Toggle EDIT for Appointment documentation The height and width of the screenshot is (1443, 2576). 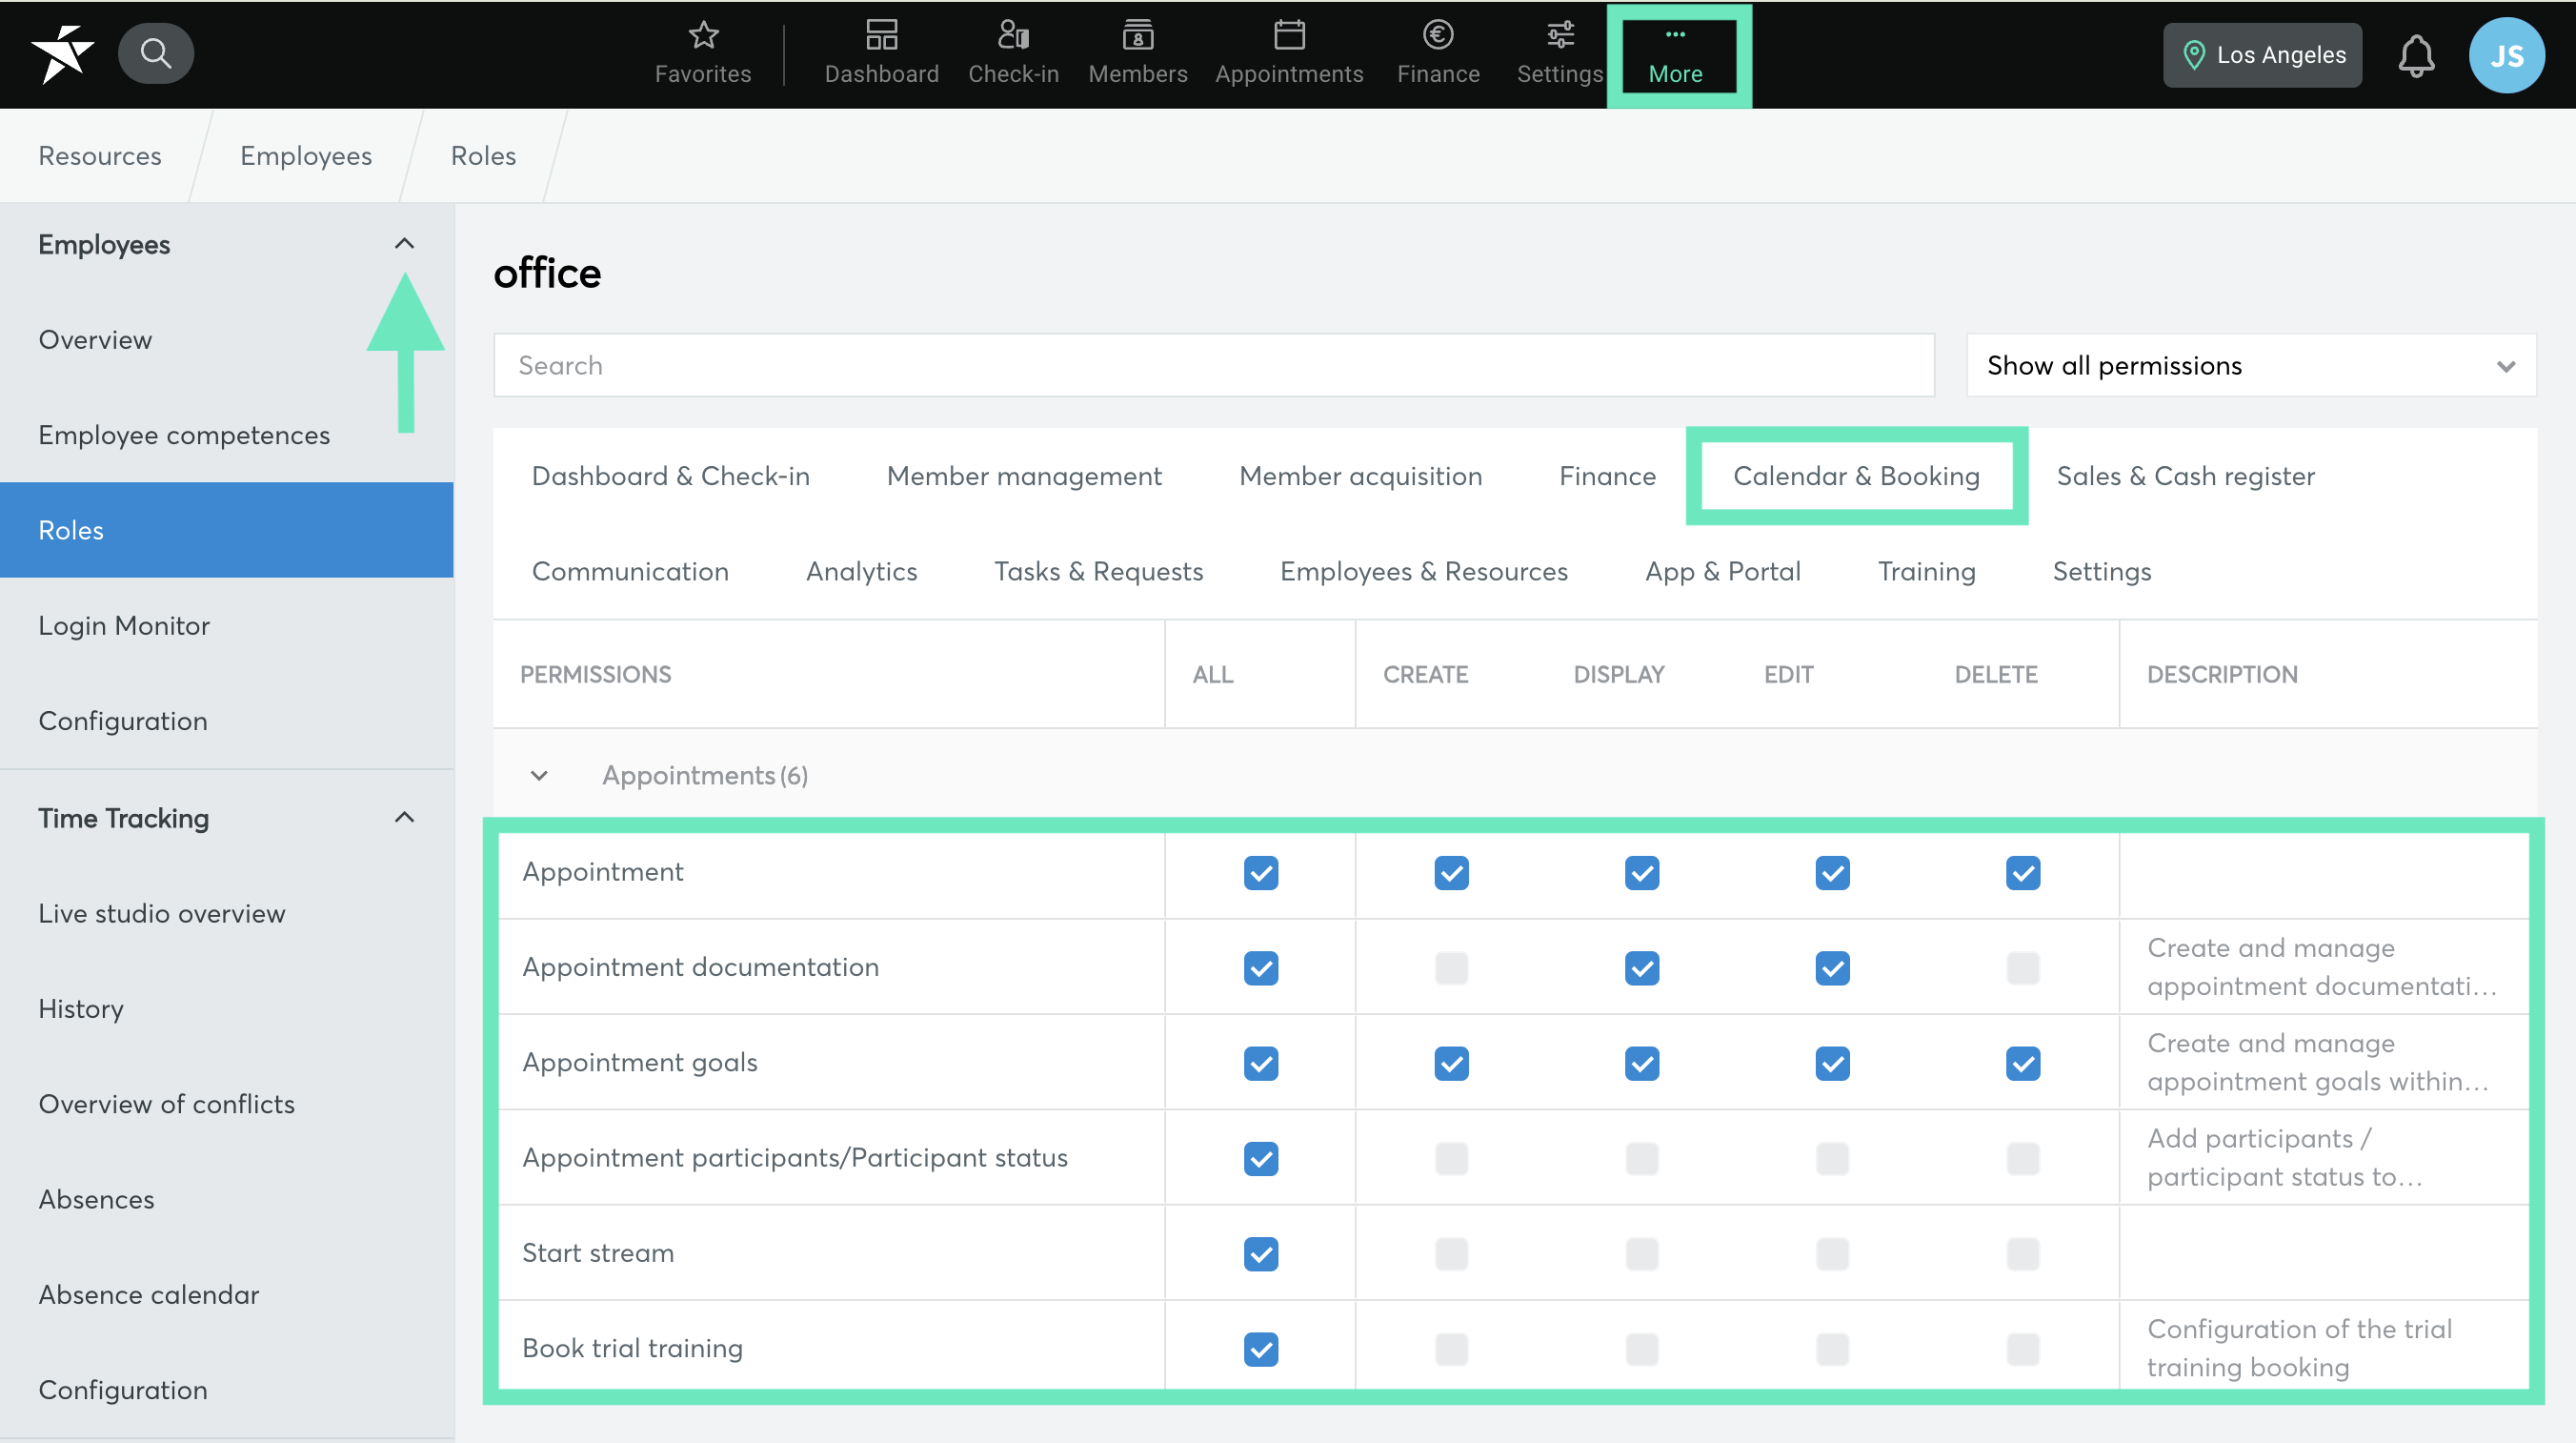(1832, 967)
